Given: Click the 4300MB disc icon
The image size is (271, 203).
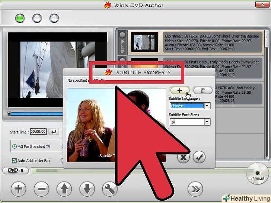Looking at the screenshot, I should coord(258,174).
